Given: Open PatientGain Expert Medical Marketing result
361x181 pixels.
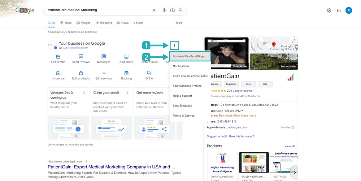Looking at the screenshot, I should 111,167.
